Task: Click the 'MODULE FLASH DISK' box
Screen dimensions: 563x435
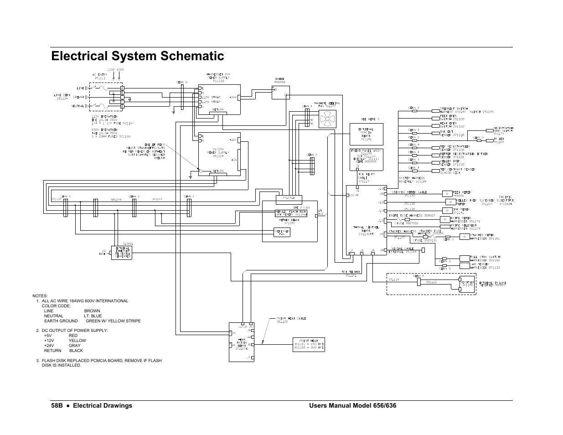Action: tap(292, 212)
